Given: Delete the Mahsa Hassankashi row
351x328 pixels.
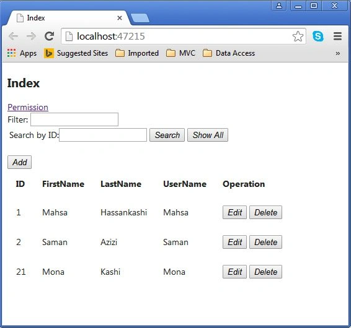Looking at the screenshot, I should (x=265, y=212).
